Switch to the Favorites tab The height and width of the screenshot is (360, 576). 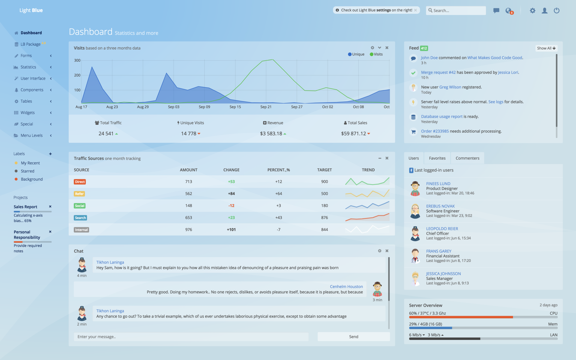437,158
